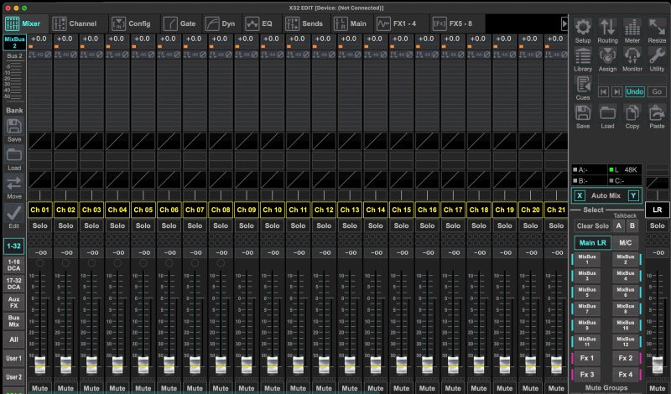The width and height of the screenshot is (671, 394).
Task: Mute channel Ch 10
Action: click(x=273, y=388)
